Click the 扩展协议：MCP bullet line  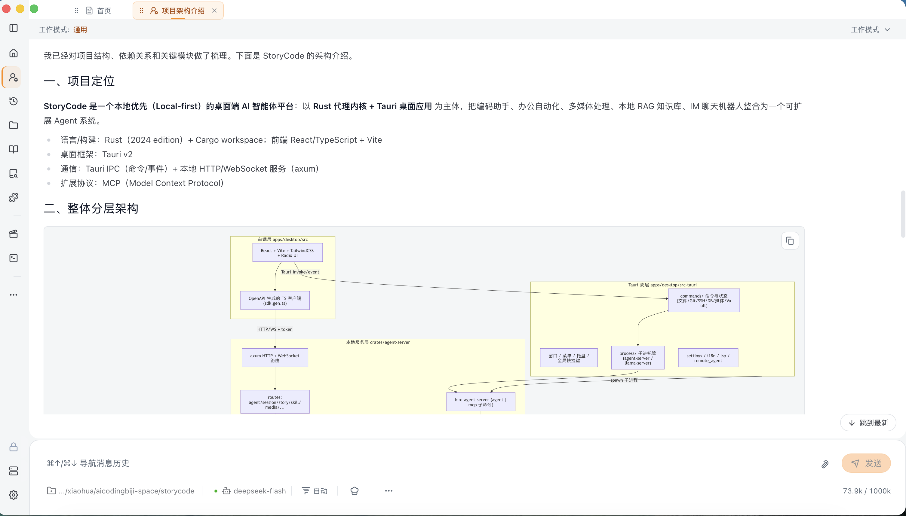pos(142,183)
